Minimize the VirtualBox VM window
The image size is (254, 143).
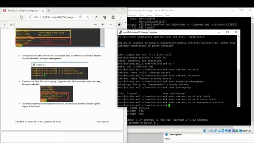click(233, 10)
